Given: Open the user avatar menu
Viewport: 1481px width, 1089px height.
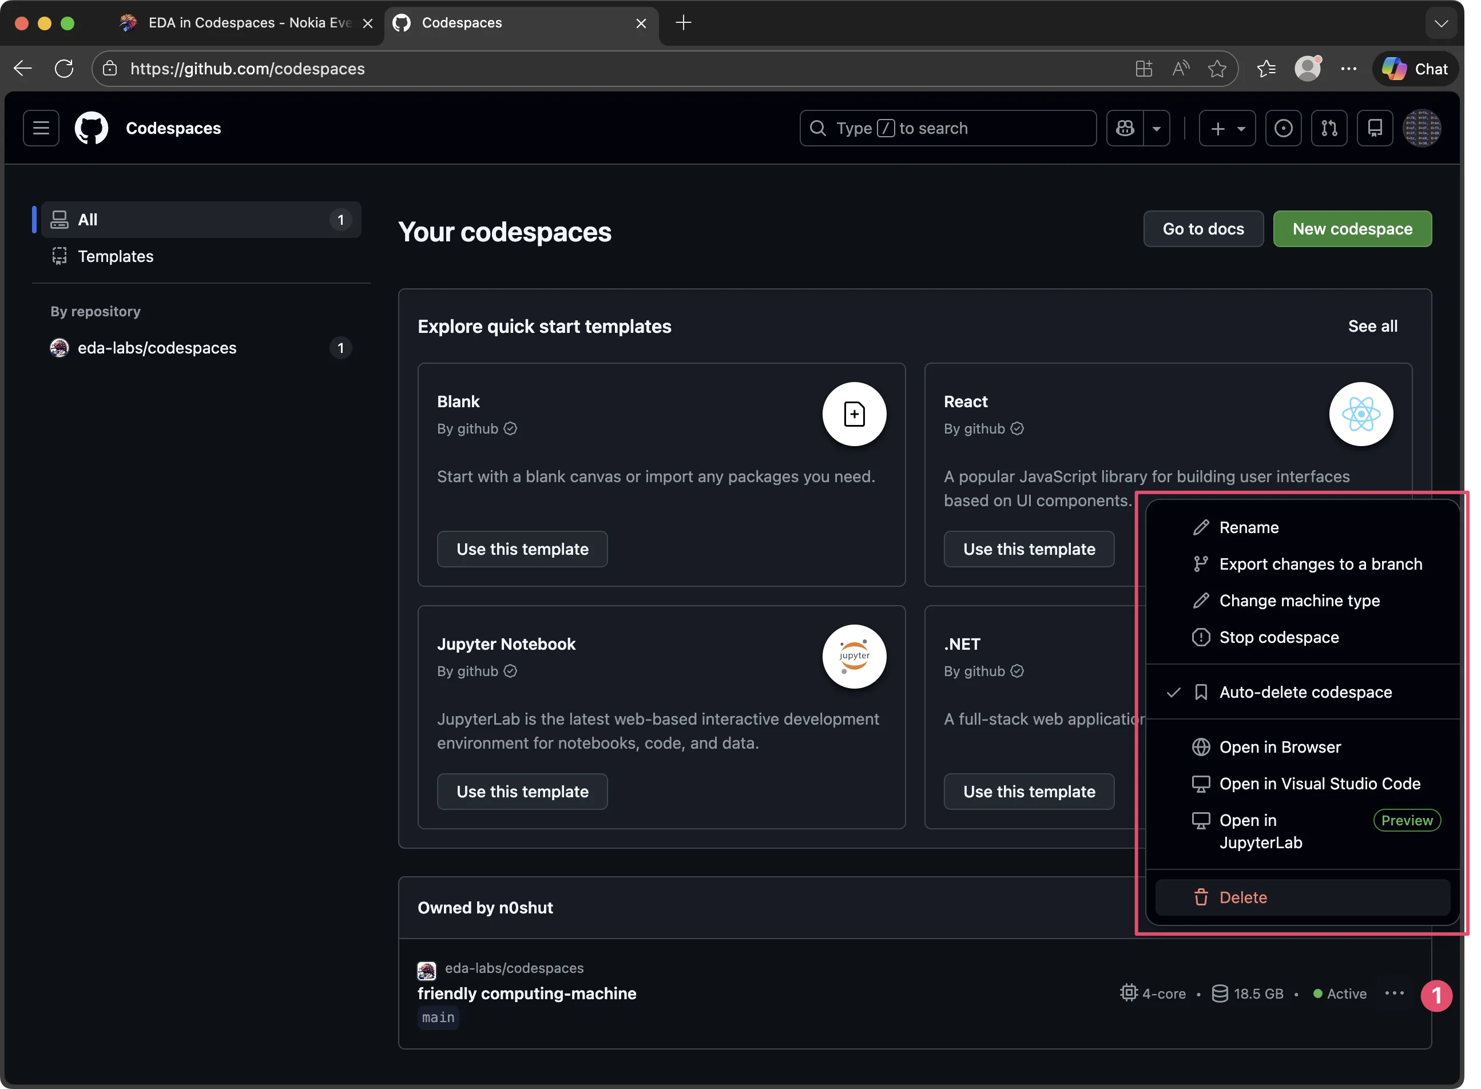Looking at the screenshot, I should (1422, 128).
